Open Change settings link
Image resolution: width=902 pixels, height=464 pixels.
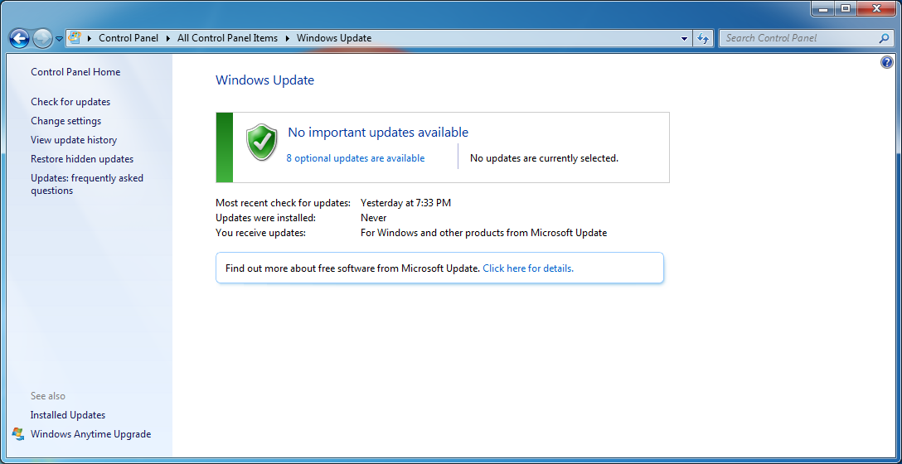click(x=65, y=121)
